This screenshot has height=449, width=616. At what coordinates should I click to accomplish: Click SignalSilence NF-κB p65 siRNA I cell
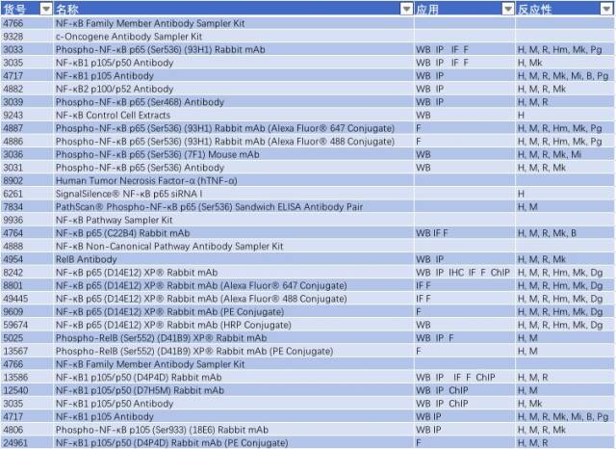(x=233, y=194)
